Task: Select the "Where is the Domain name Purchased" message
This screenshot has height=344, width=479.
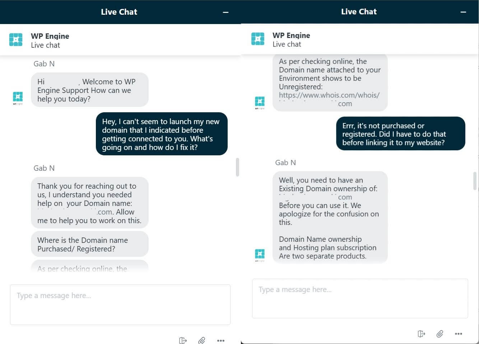Action: [90, 245]
